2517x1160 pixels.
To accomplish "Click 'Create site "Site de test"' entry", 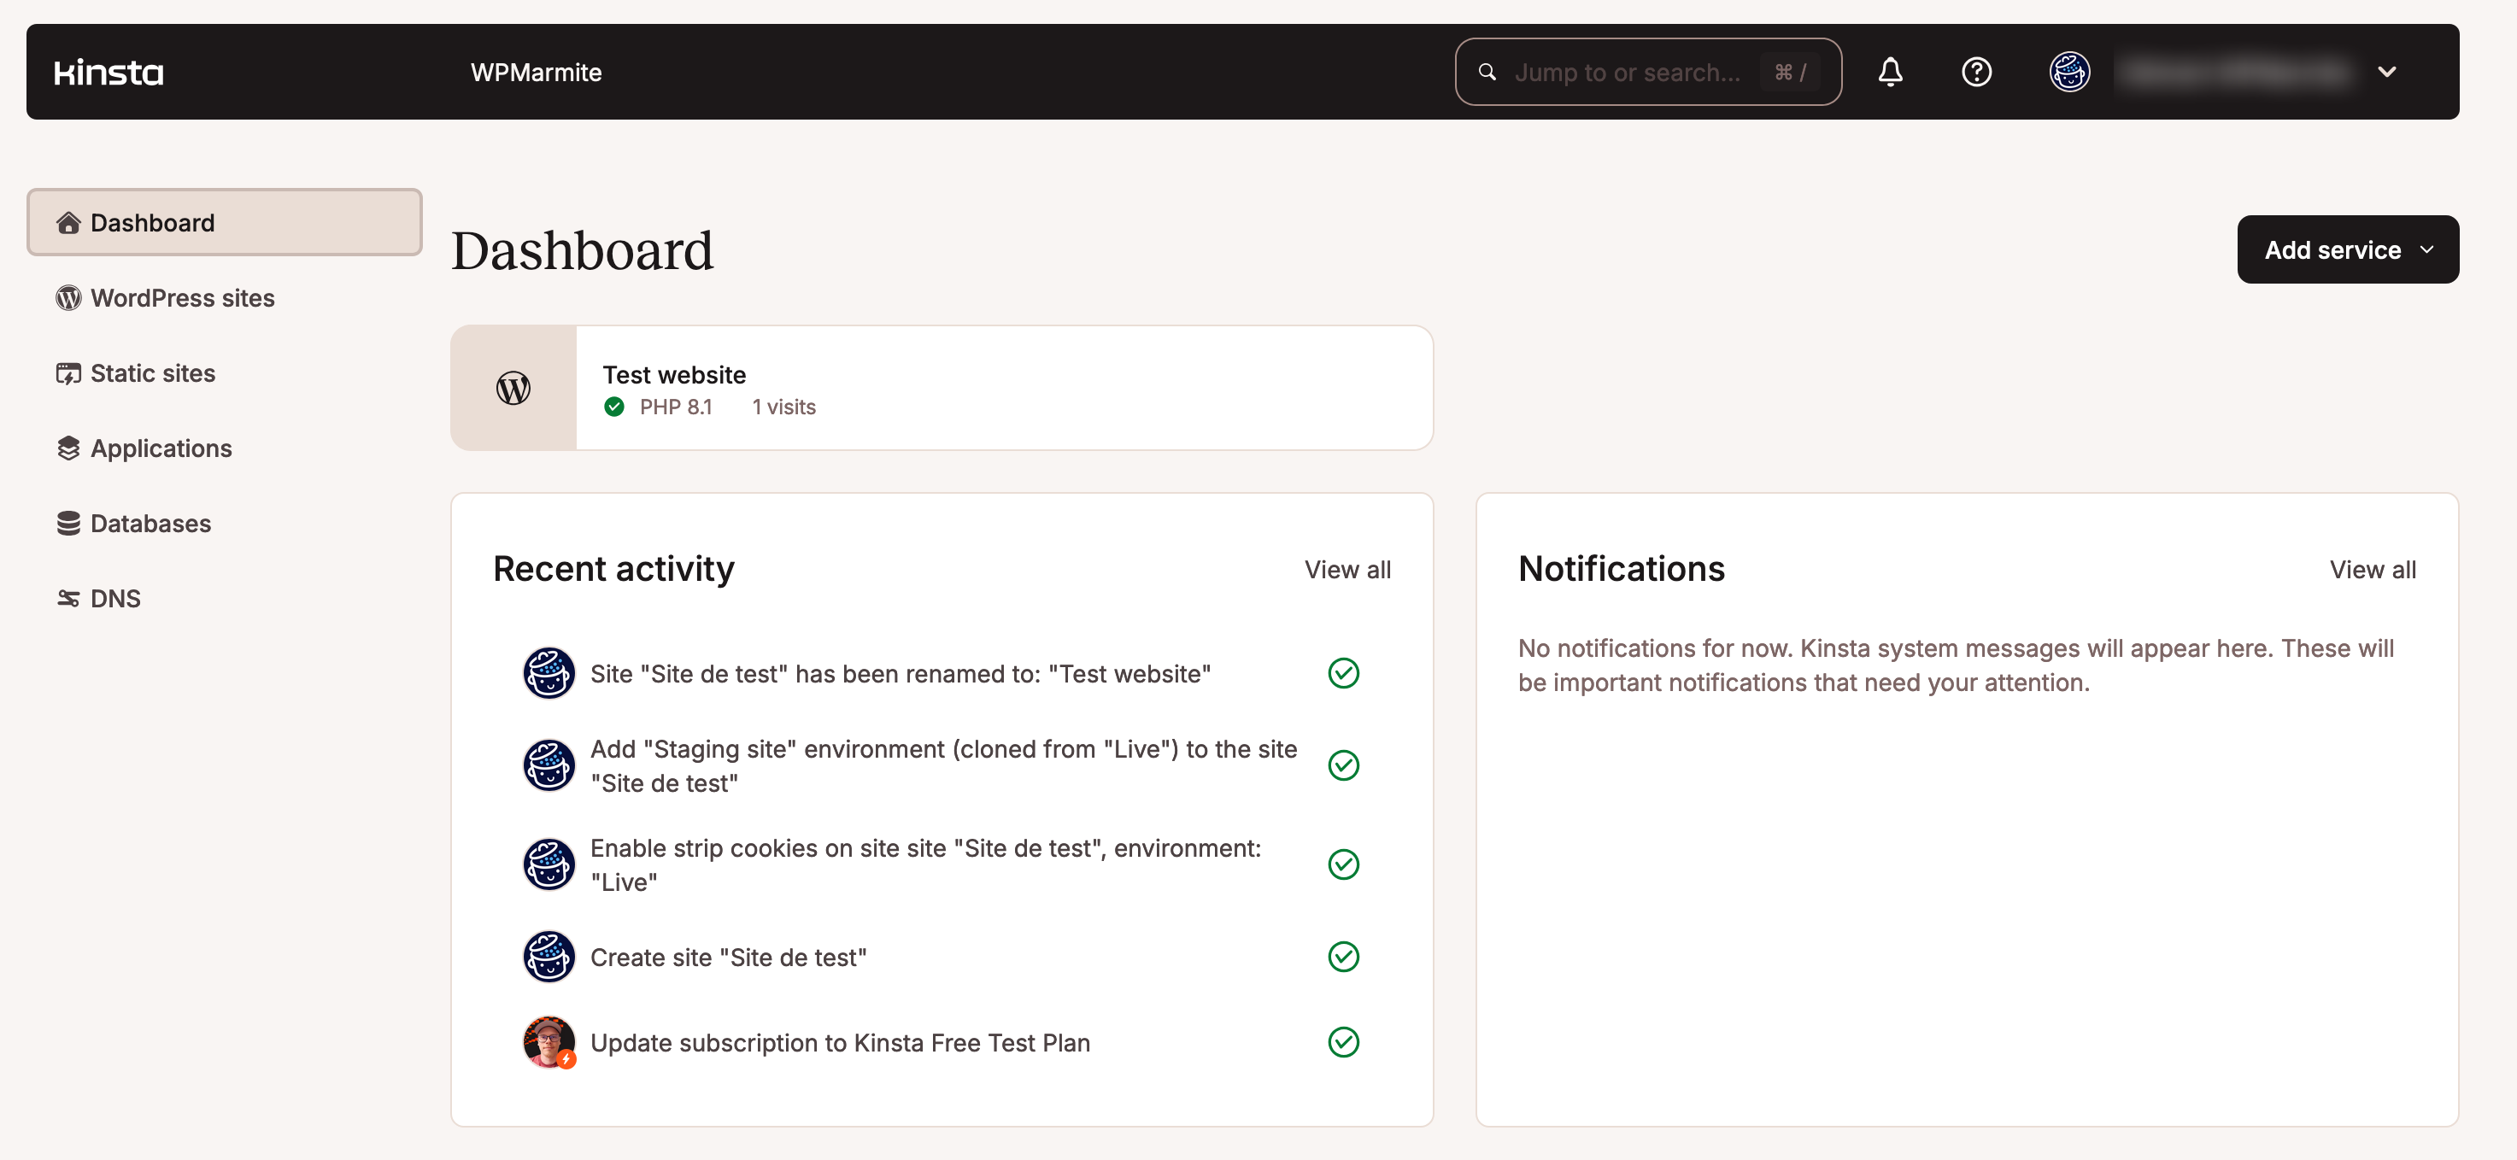I will 728,958.
